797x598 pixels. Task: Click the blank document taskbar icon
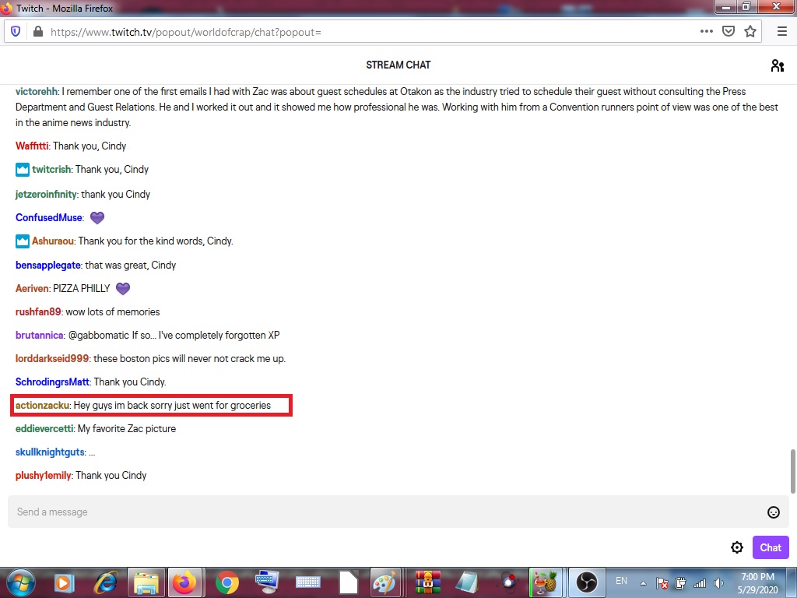click(x=349, y=582)
